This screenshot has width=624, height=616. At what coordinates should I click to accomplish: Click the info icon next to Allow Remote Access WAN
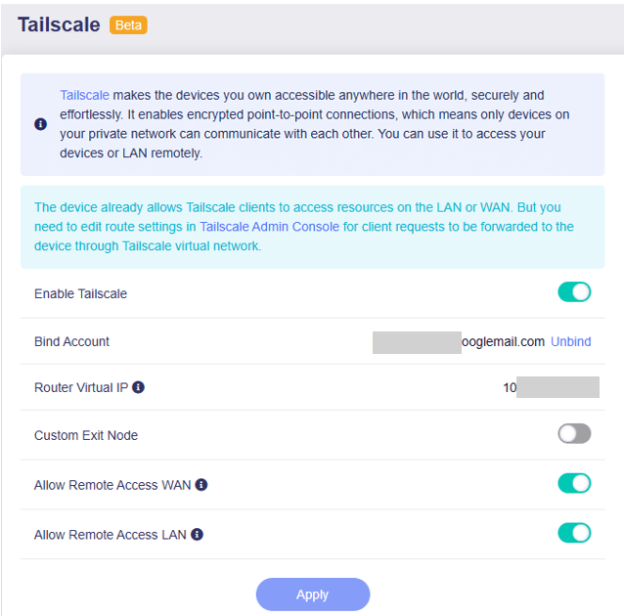[x=201, y=484]
